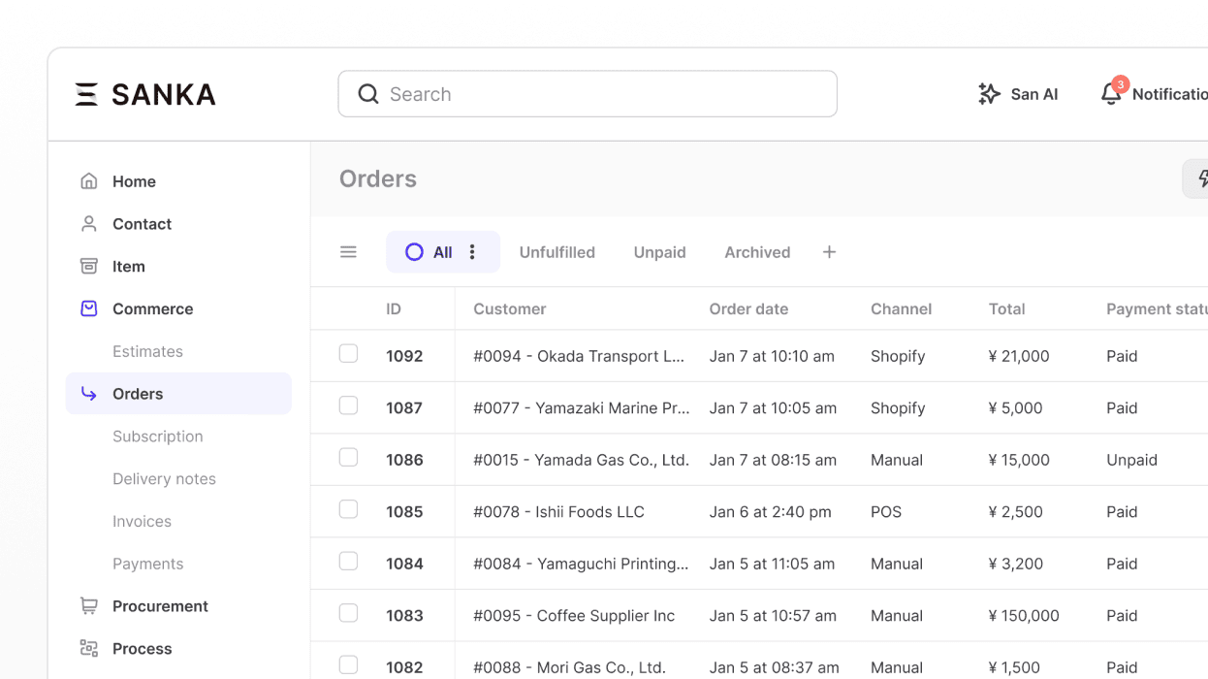This screenshot has height=679, width=1208.
Task: Collapse the Commerce section in sidebar
Action: point(152,309)
